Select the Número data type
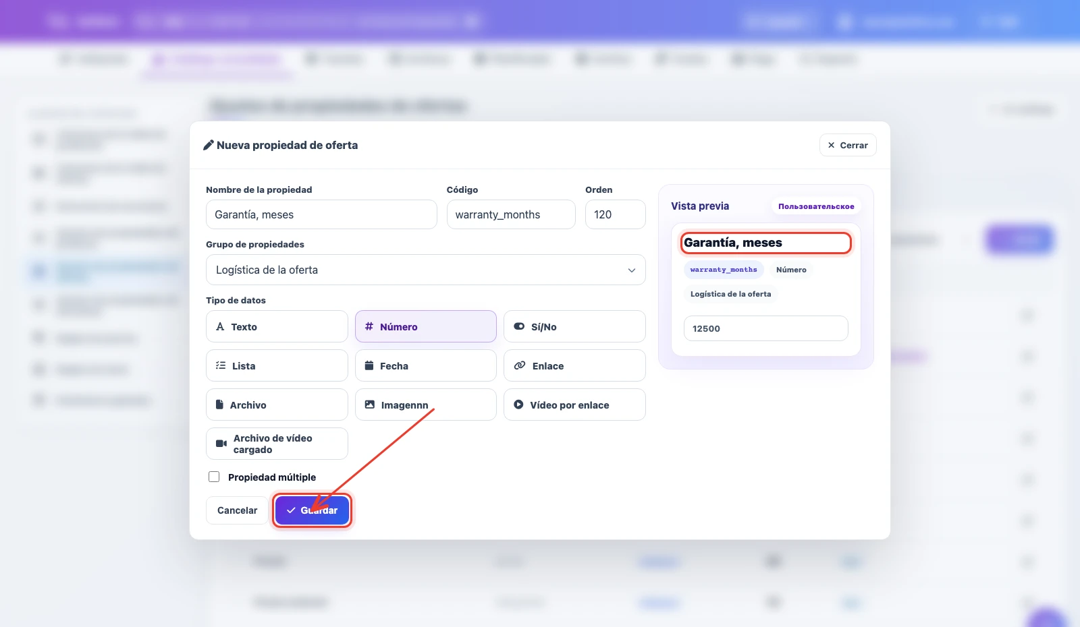Screen dimensions: 1080x627 point(426,326)
